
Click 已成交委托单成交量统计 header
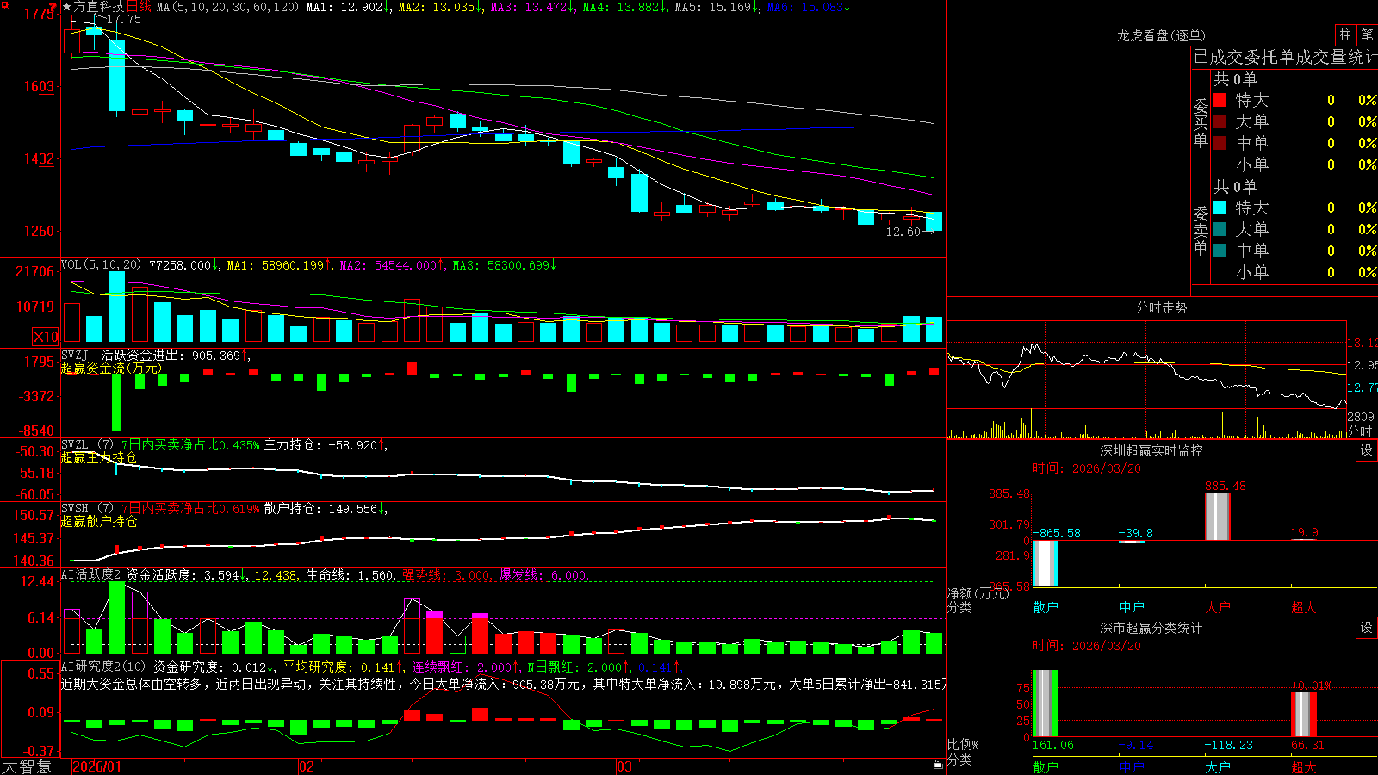click(x=1285, y=57)
